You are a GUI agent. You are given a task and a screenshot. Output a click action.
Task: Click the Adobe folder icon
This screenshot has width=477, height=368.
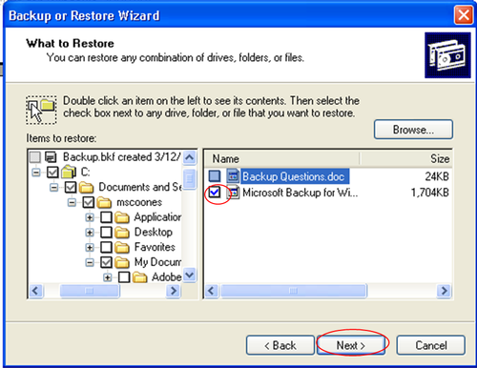coord(139,277)
